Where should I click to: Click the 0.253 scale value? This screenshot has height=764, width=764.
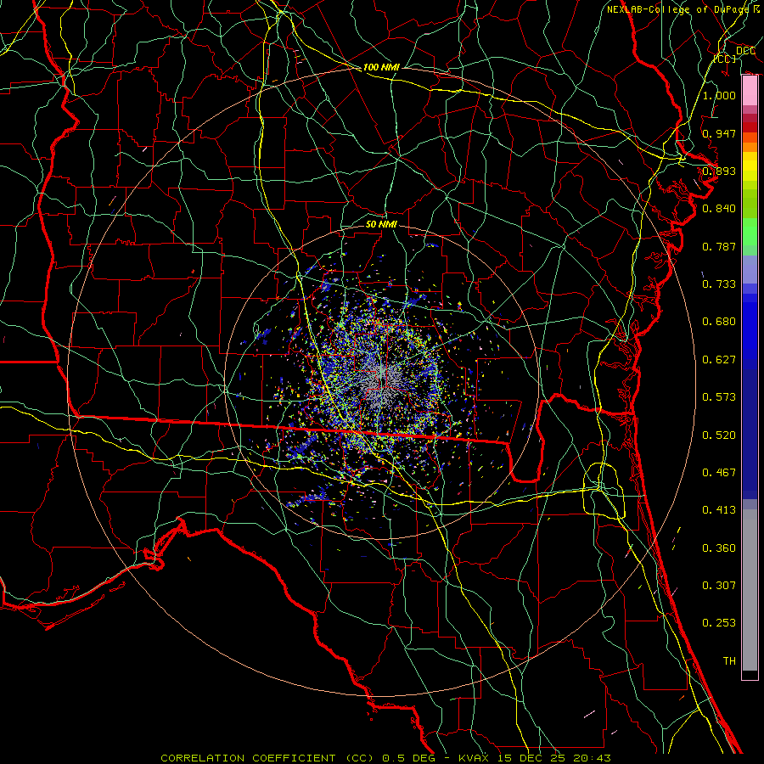pos(719,623)
